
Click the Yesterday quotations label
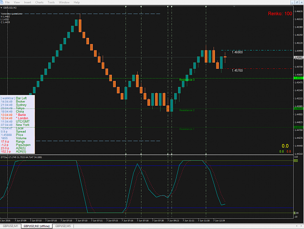[x=12, y=14]
